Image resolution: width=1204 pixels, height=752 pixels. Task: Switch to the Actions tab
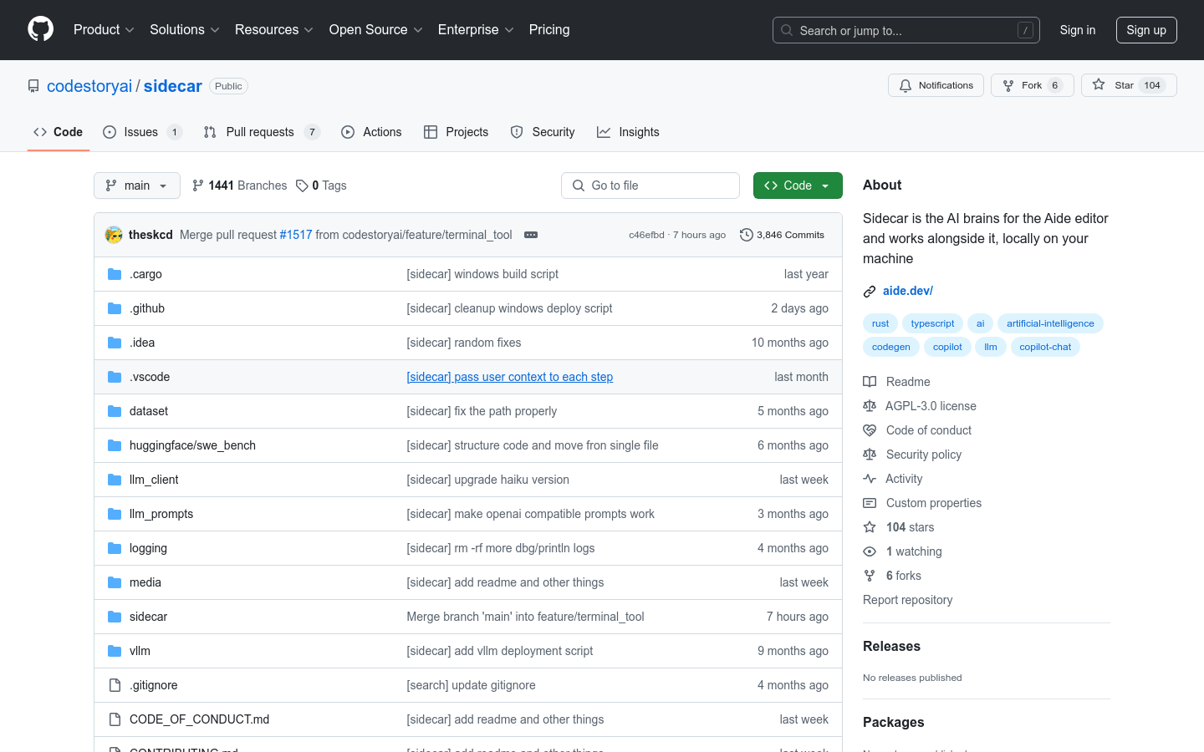coord(371,132)
